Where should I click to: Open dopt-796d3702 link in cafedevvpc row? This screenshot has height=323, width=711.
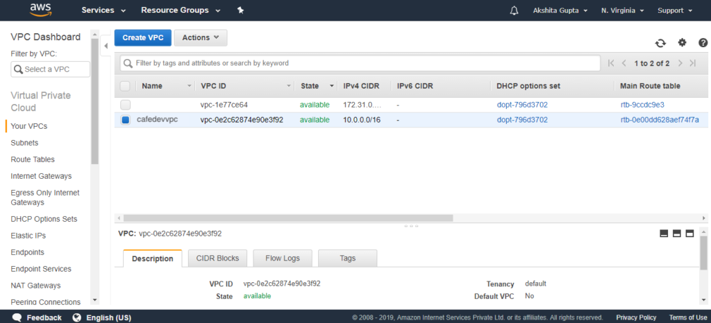pos(522,120)
